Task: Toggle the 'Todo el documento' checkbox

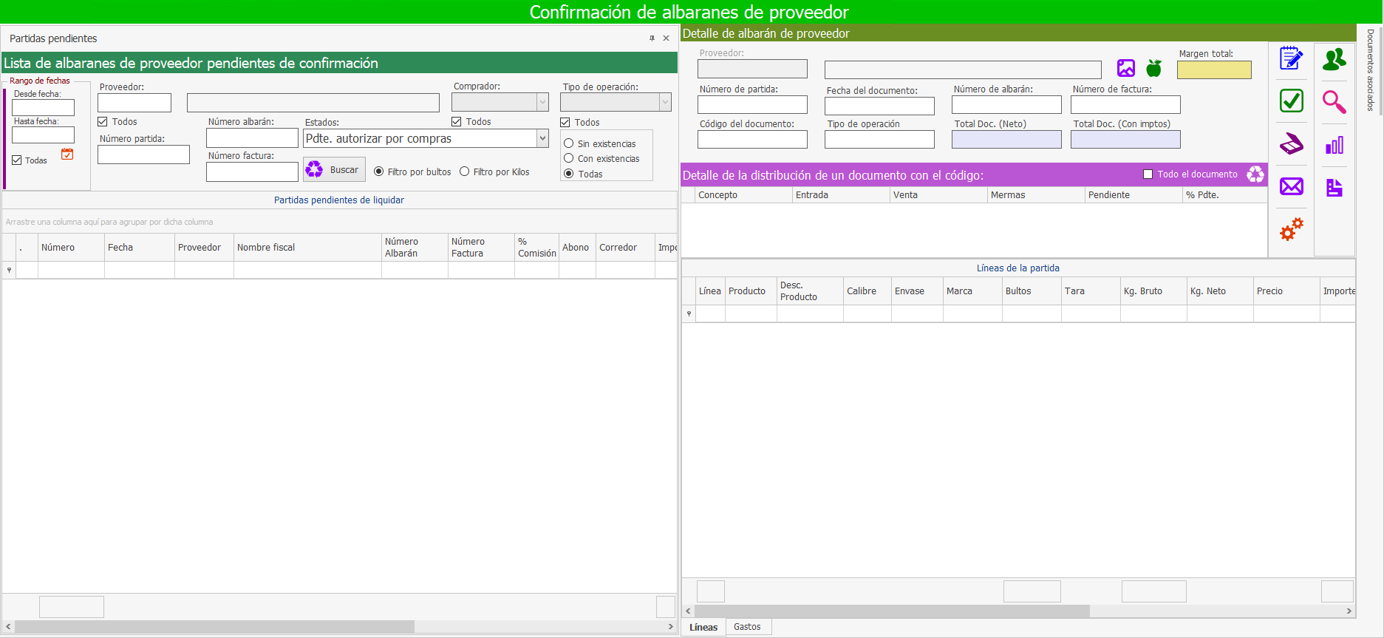Action: [1148, 174]
